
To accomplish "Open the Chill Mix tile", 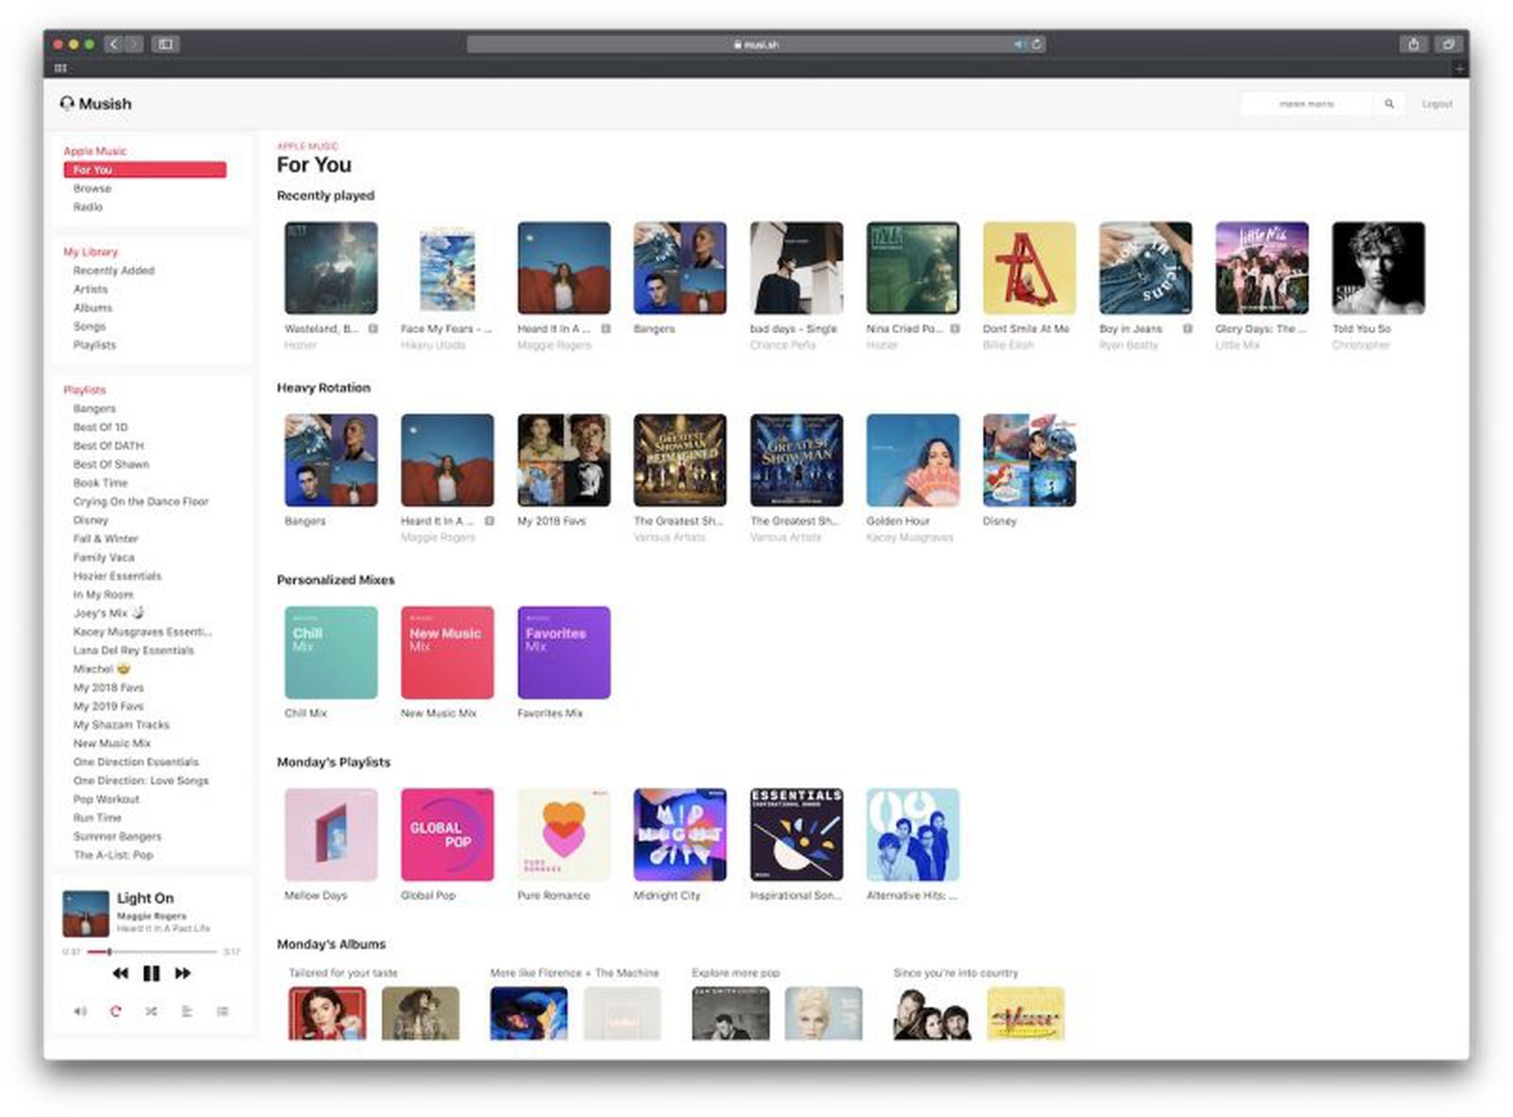I will pos(331,652).
